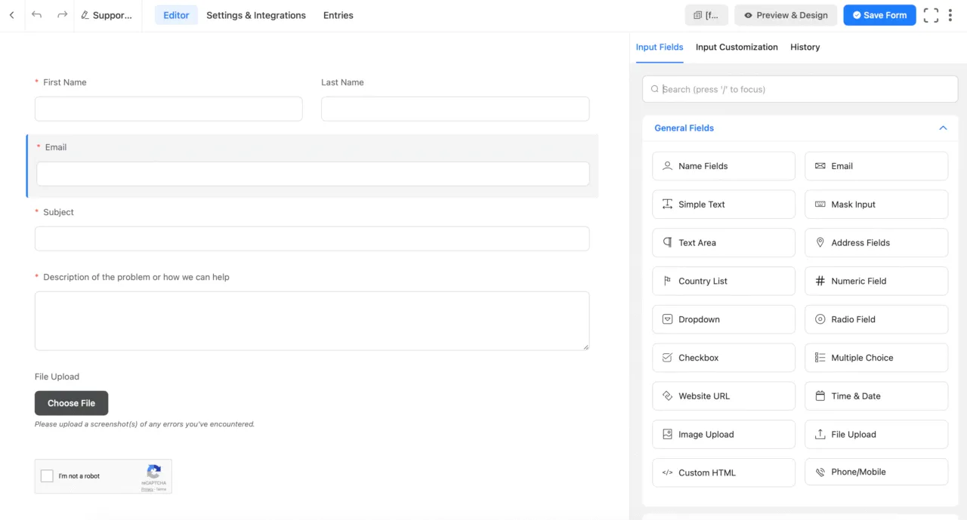Click the Email input field in form

pyautogui.click(x=313, y=174)
